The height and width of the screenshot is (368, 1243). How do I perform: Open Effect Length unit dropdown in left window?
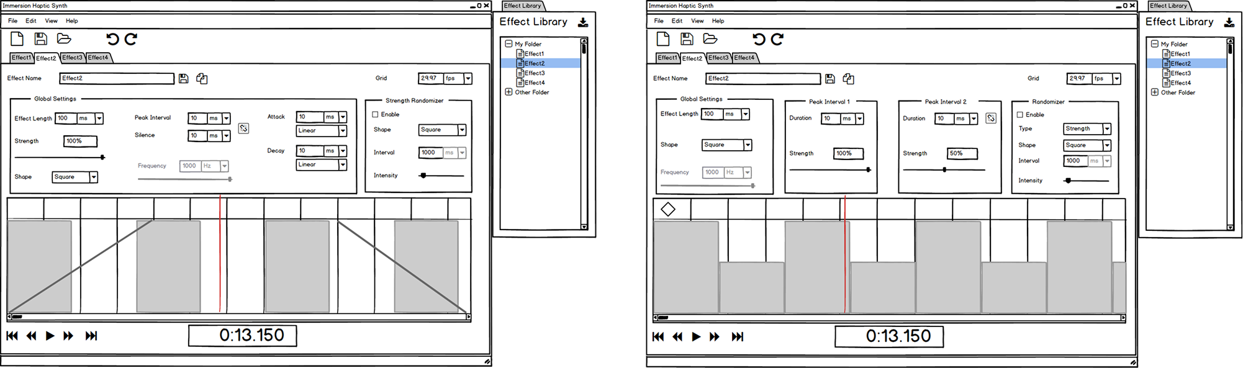[x=99, y=118]
